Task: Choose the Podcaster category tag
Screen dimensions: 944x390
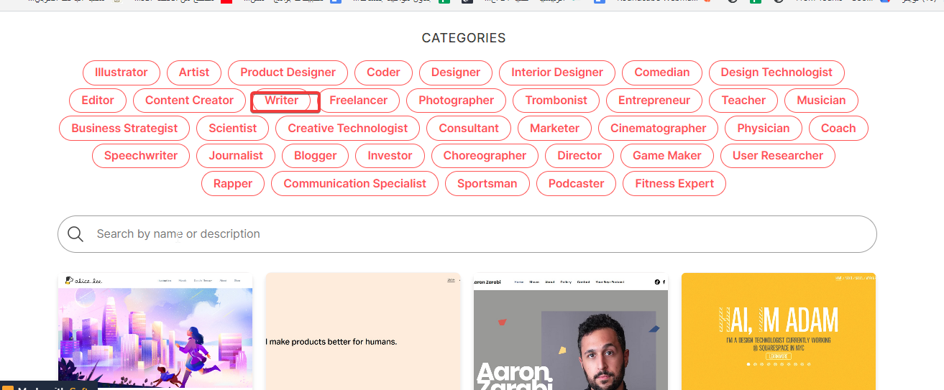Action: pos(576,184)
